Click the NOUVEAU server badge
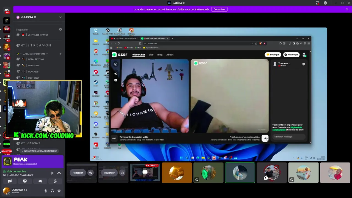The image size is (352, 198). point(7,151)
